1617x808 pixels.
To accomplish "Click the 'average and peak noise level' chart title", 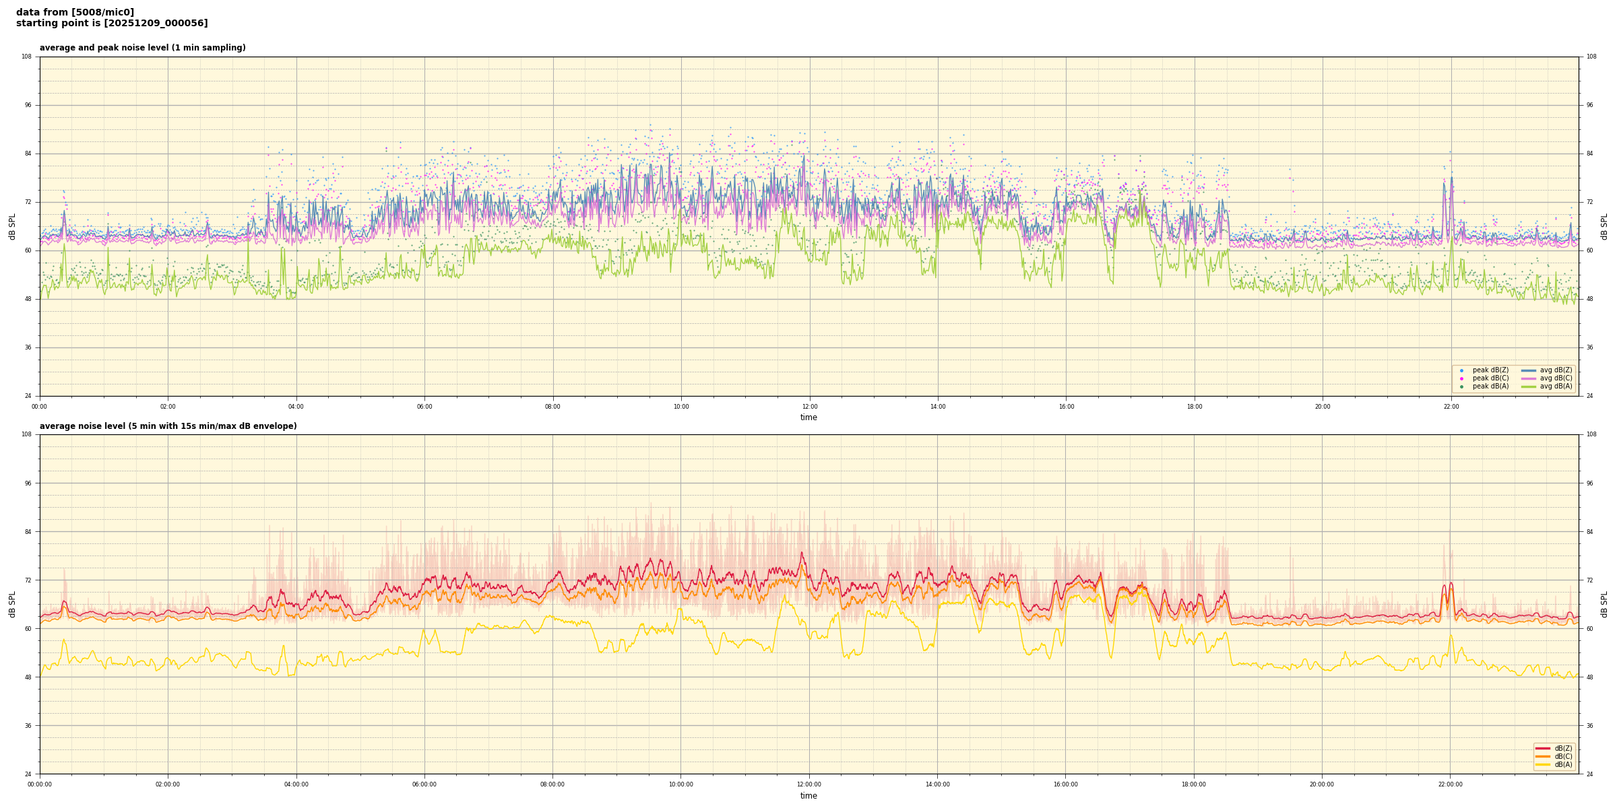I will tap(142, 48).
